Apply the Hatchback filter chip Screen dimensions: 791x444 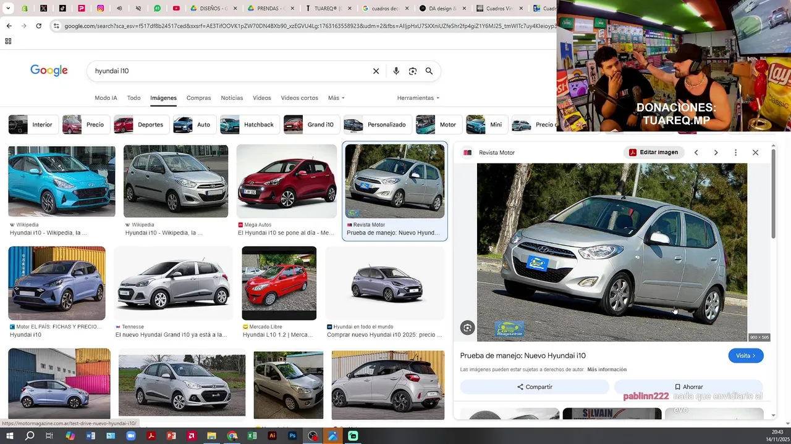tap(248, 125)
